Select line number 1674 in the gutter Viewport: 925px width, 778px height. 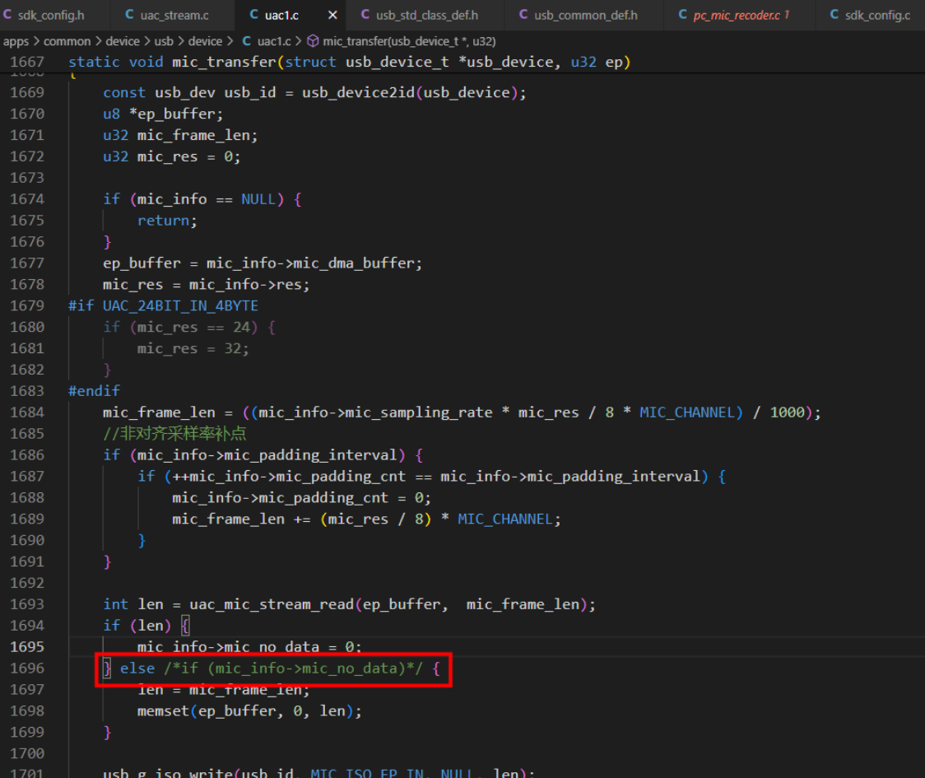tap(27, 199)
